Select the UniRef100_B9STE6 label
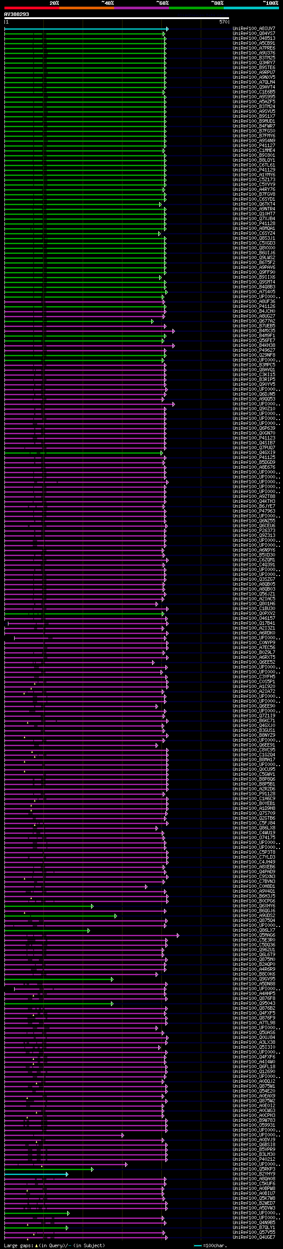 click(254, 67)
